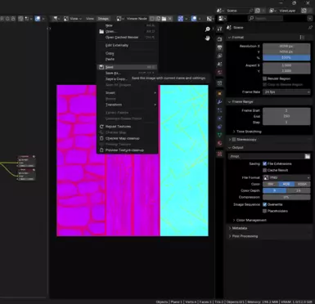The height and width of the screenshot is (304, 315).
Task: Open the Material properties tab
Action: coord(220,143)
